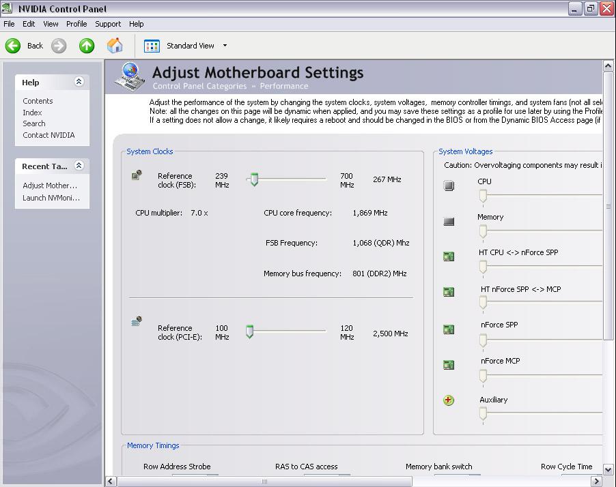Collapse the Help panel chevron
616x487 pixels.
(x=79, y=82)
